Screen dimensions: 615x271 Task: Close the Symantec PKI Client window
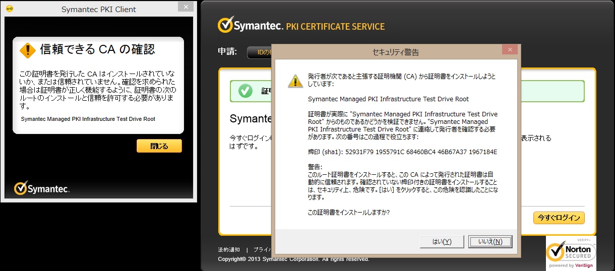(x=186, y=7)
